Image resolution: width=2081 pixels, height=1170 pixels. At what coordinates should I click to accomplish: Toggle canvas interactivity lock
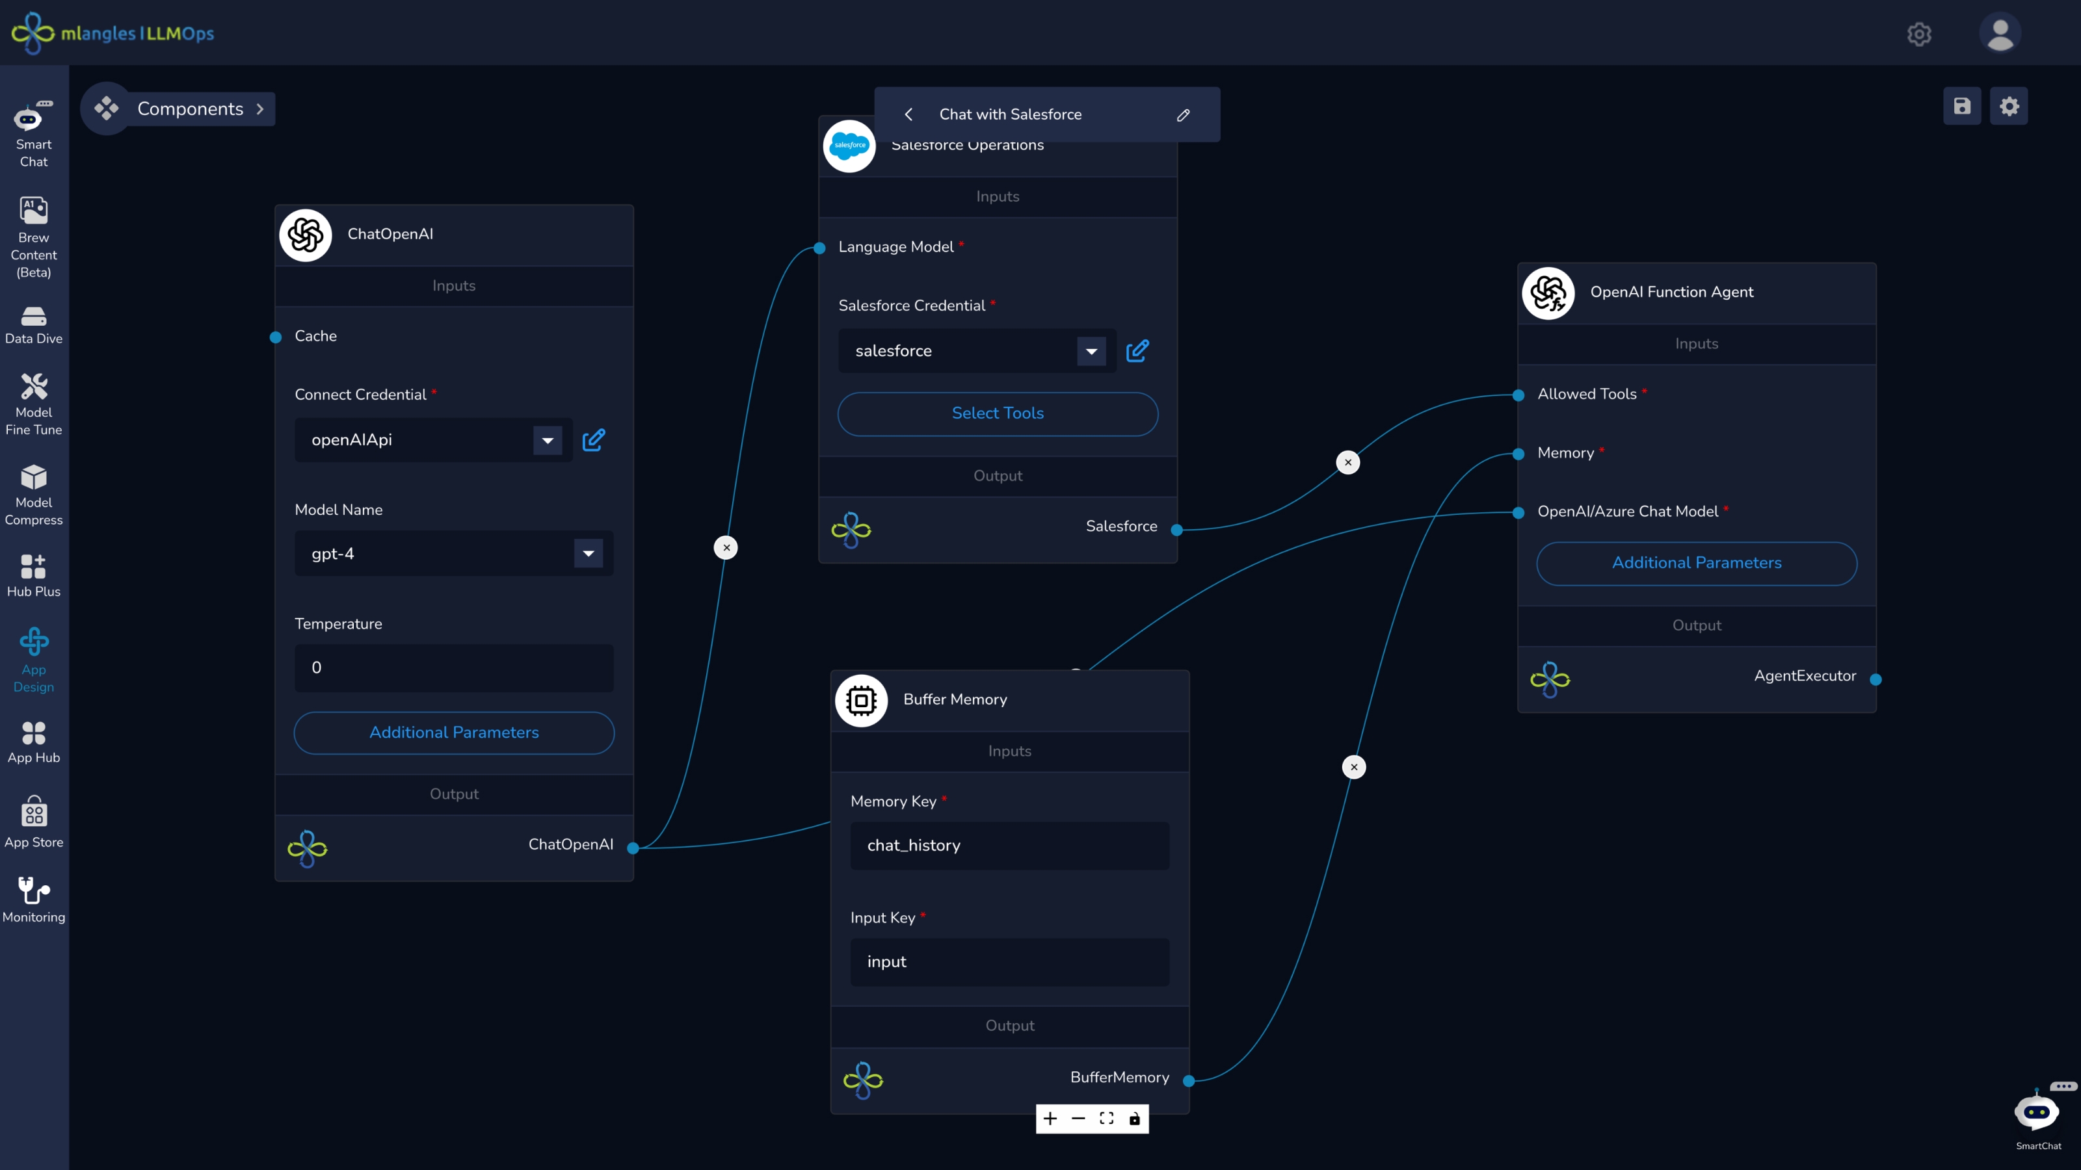pyautogui.click(x=1134, y=1118)
